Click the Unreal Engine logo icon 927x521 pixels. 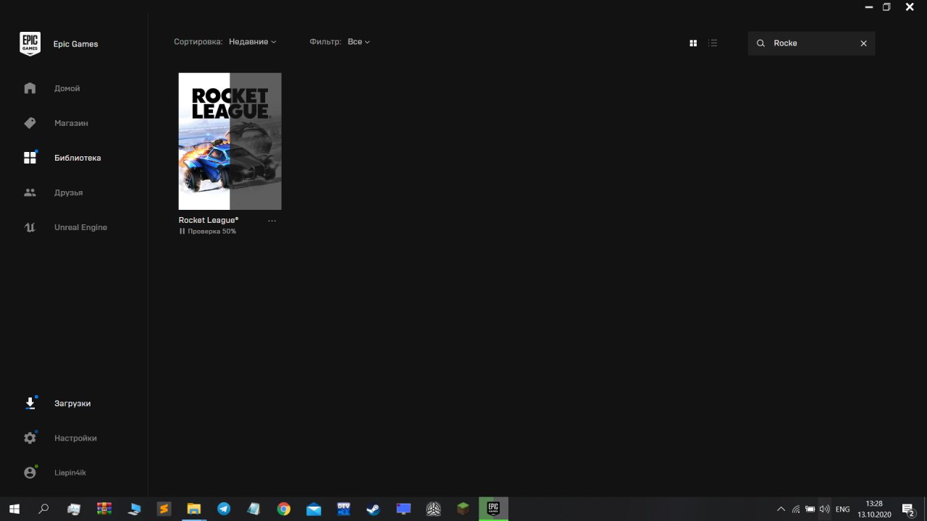[x=30, y=227]
